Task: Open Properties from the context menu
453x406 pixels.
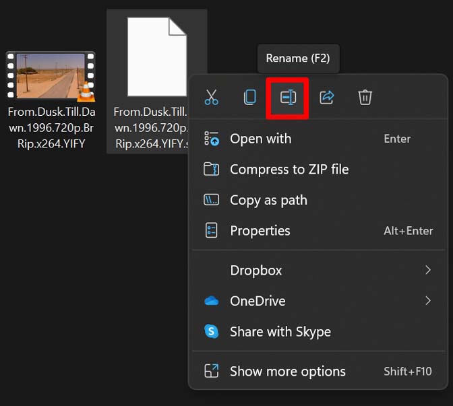Action: point(260,230)
